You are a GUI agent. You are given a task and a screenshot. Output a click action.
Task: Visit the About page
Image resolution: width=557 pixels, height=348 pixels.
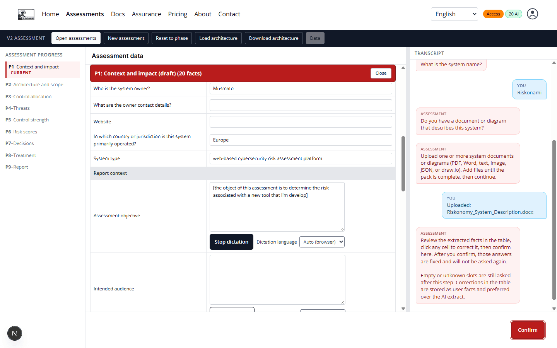[203, 14]
